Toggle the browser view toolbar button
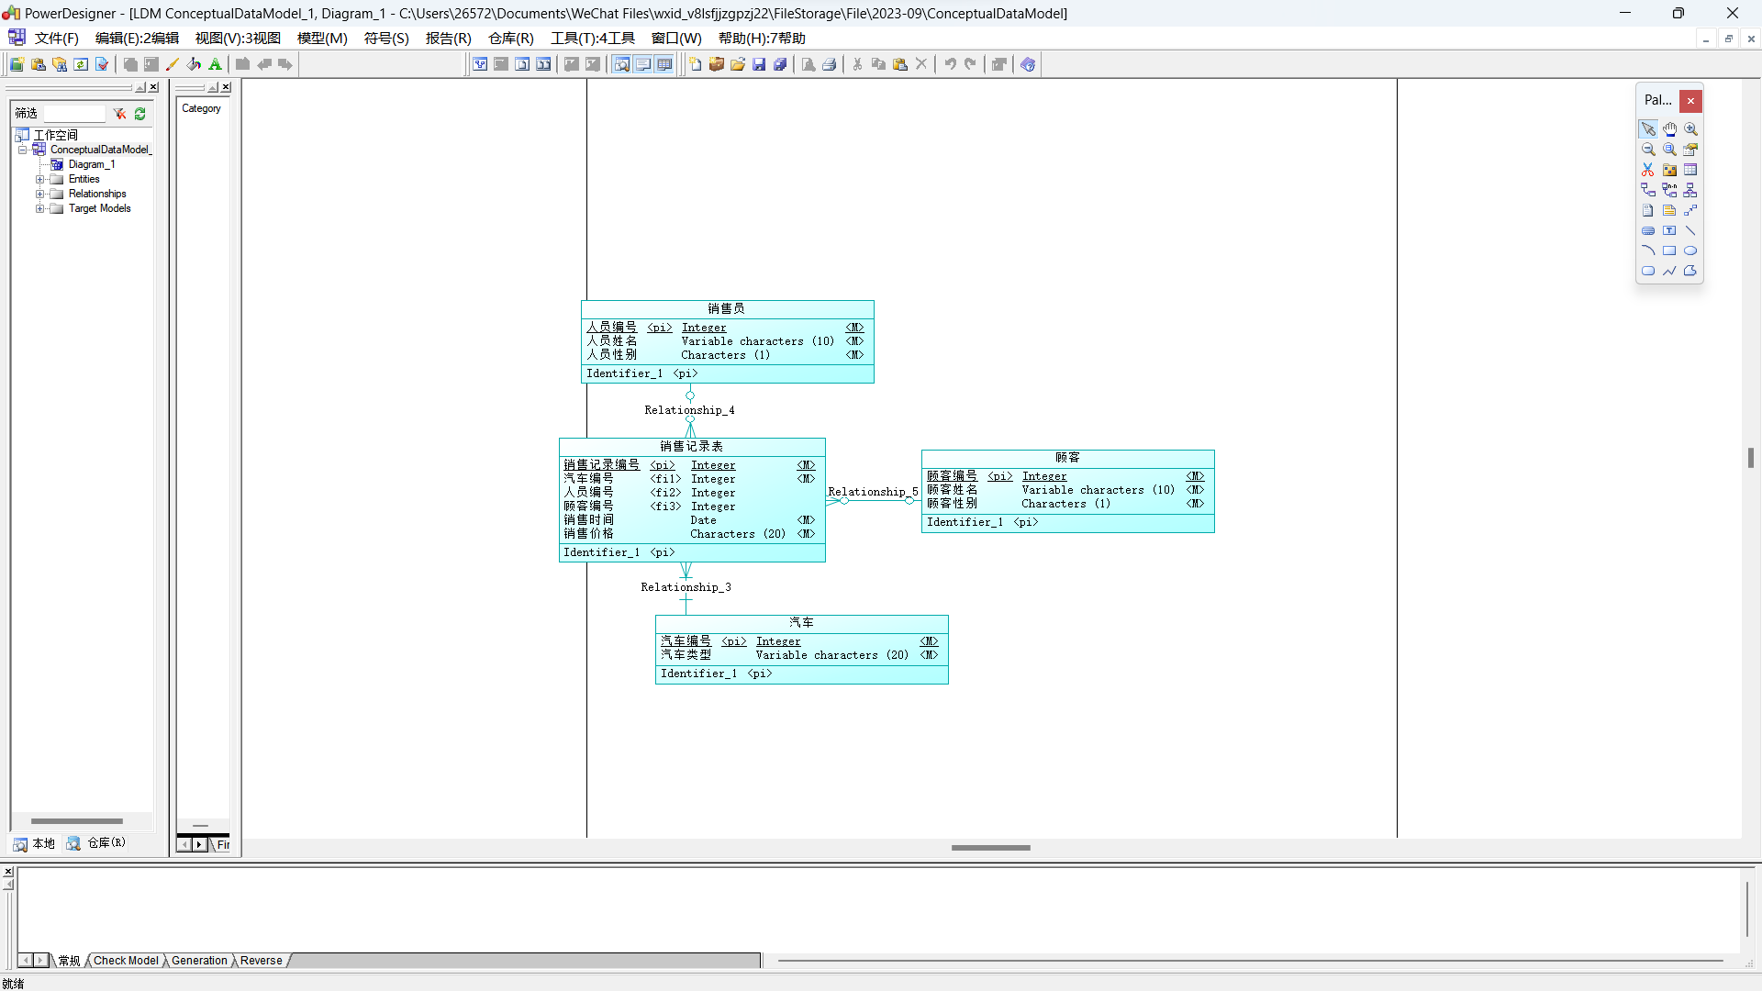1762x991 pixels. click(622, 64)
